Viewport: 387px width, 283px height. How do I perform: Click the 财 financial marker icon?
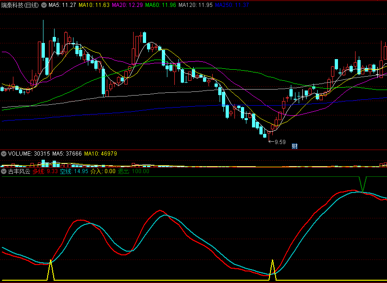pyautogui.click(x=295, y=146)
